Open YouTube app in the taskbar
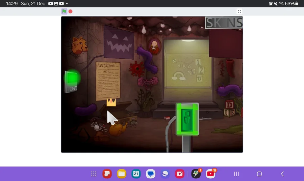304x181 pixels. tap(210, 174)
